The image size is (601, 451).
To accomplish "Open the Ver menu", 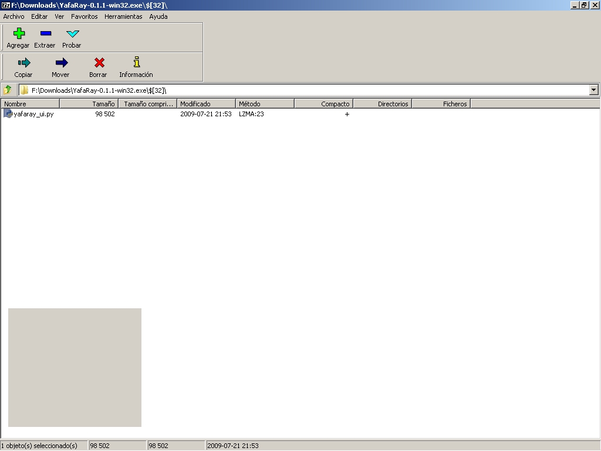I will [59, 16].
